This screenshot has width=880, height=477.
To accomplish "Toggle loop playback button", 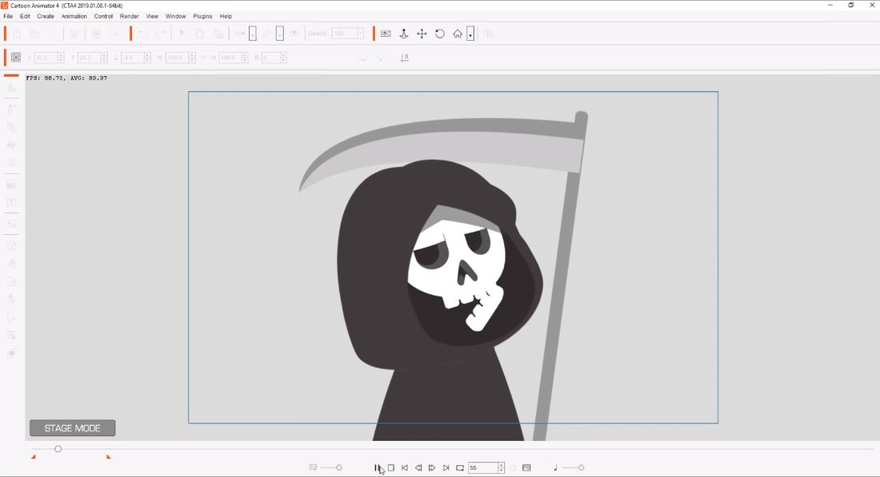I will [460, 467].
